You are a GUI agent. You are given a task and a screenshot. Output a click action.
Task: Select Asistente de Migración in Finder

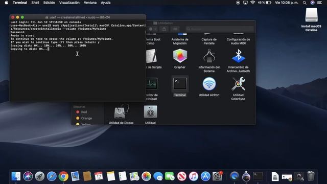[x=180, y=39]
